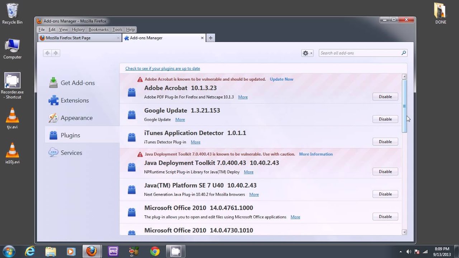This screenshot has height=258, width=459.
Task: Click the Adobe Acrobat vulnerability warning triangle
Action: [140, 79]
